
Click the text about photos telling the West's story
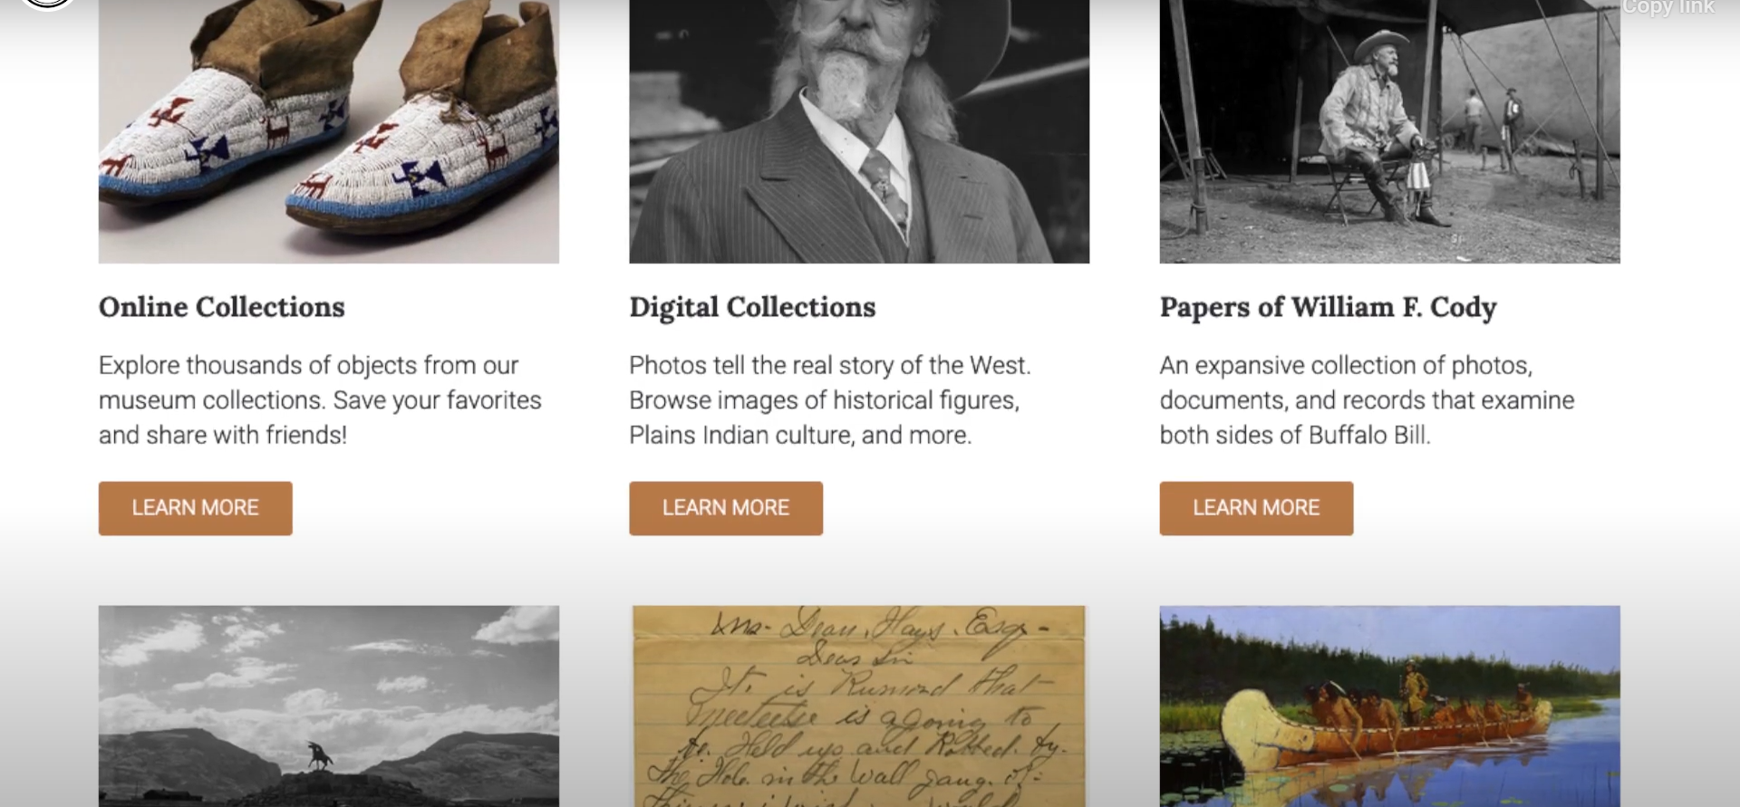pyautogui.click(x=829, y=400)
